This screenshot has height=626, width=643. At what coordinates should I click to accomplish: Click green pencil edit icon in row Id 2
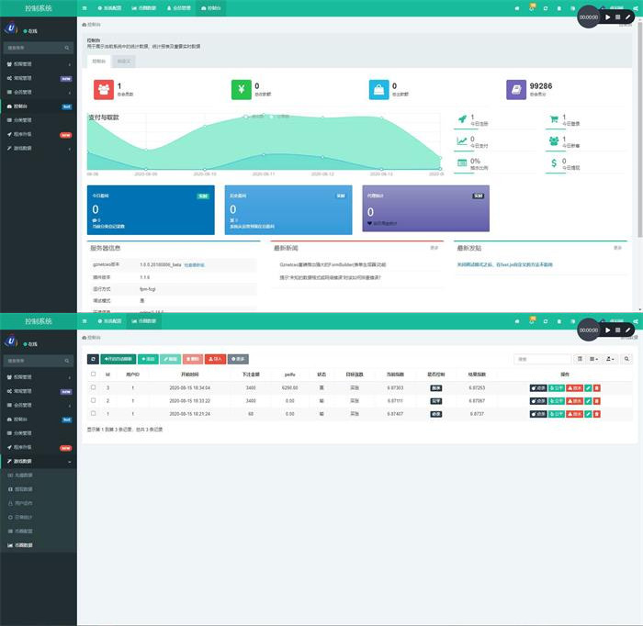tap(588, 401)
